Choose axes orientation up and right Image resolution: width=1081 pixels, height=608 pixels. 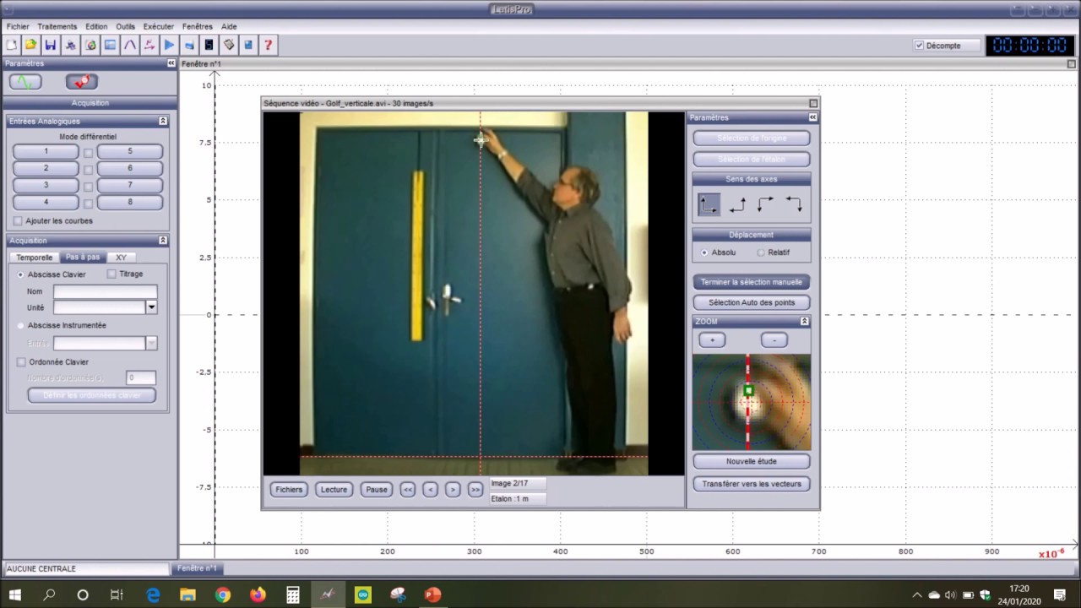click(709, 204)
